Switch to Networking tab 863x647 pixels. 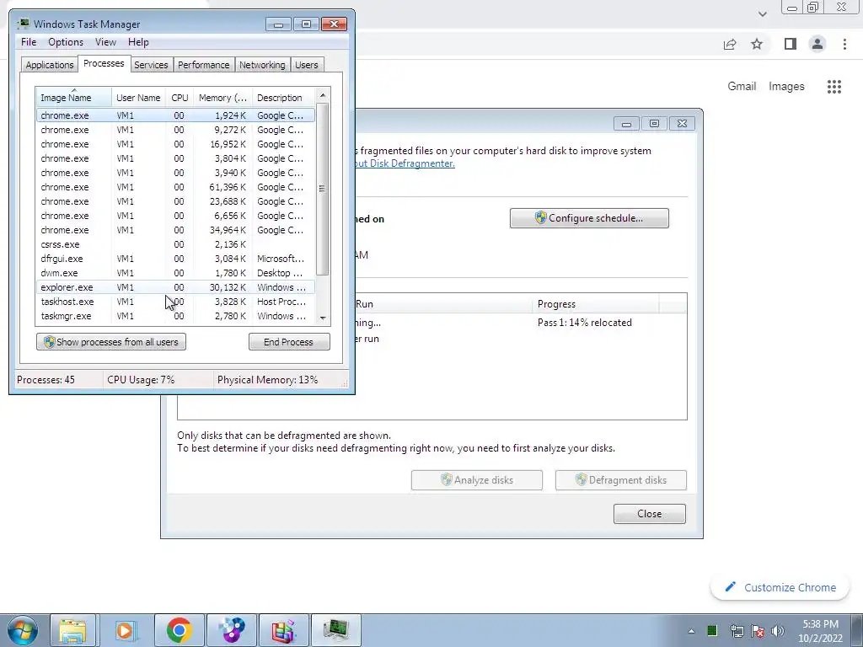(x=262, y=65)
